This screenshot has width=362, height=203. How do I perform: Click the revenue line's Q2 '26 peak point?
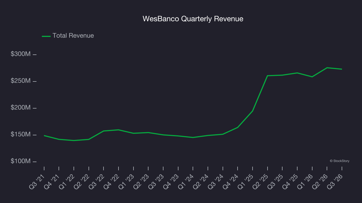tap(327, 68)
